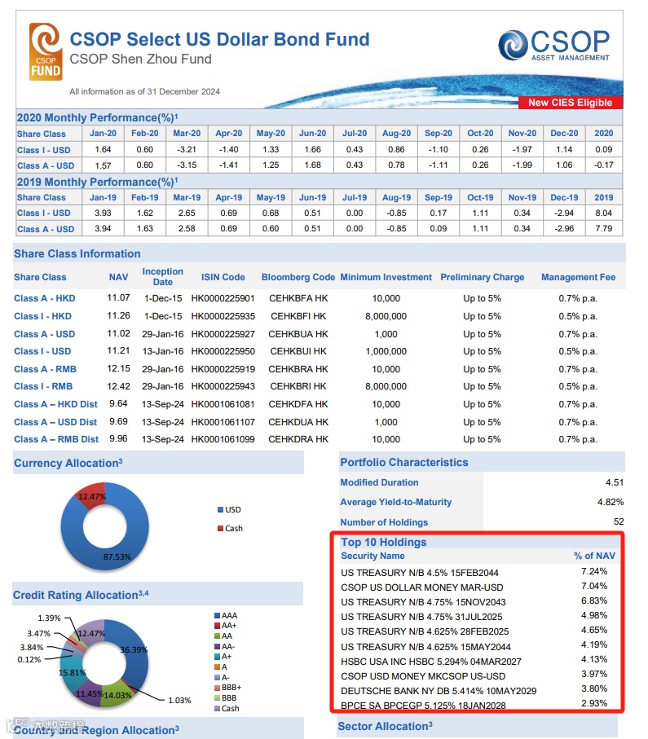648x739 pixels.
Task: Click the Bloomberg Code column header
Action: 298,277
